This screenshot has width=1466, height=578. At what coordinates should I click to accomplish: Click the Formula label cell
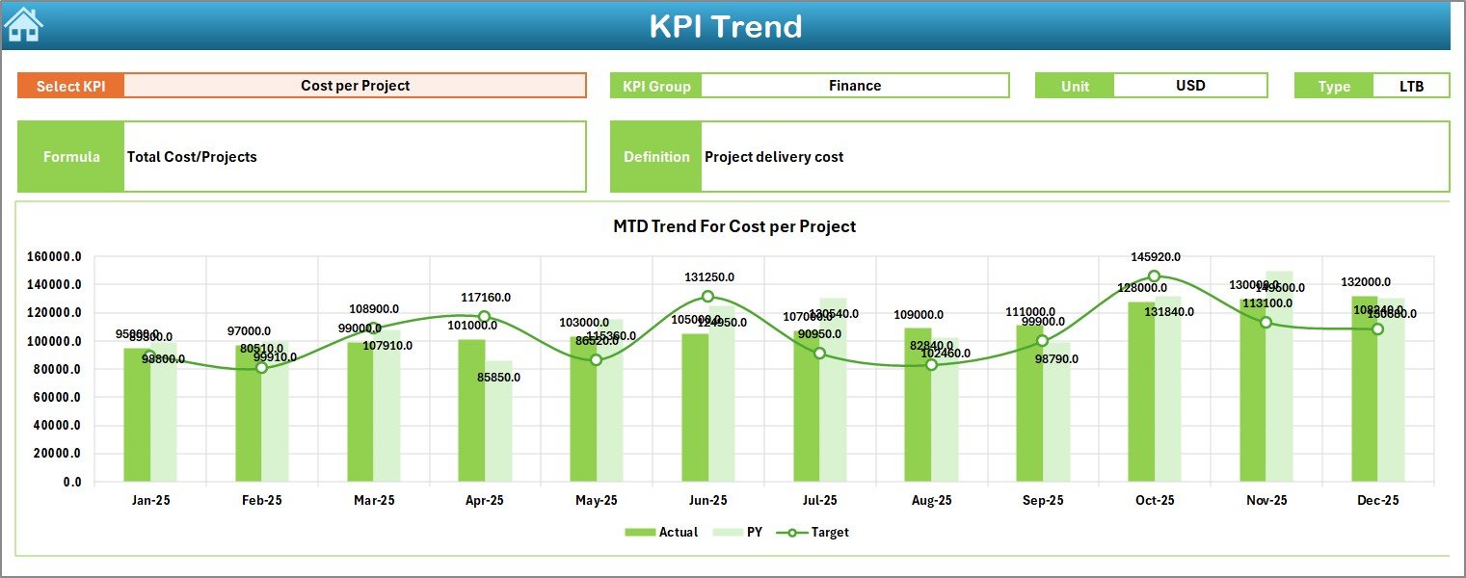click(69, 156)
